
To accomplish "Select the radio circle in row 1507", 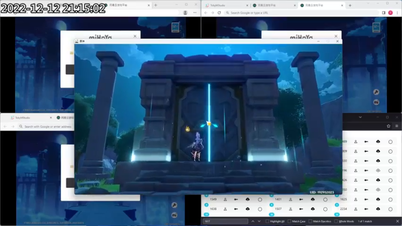I will [325, 209].
